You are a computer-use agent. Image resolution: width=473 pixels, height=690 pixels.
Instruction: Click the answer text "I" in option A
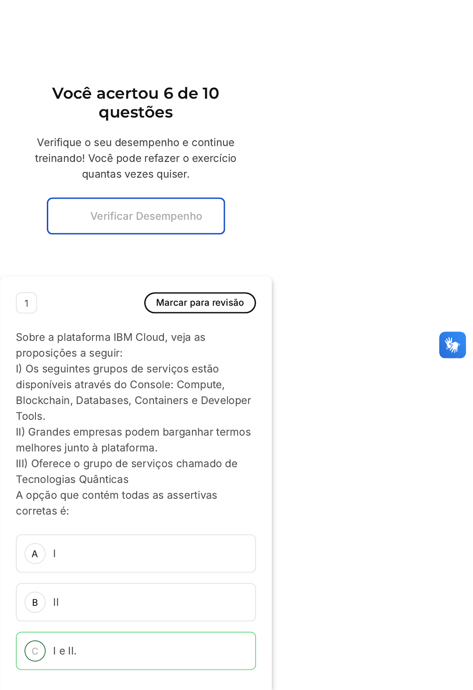click(54, 554)
